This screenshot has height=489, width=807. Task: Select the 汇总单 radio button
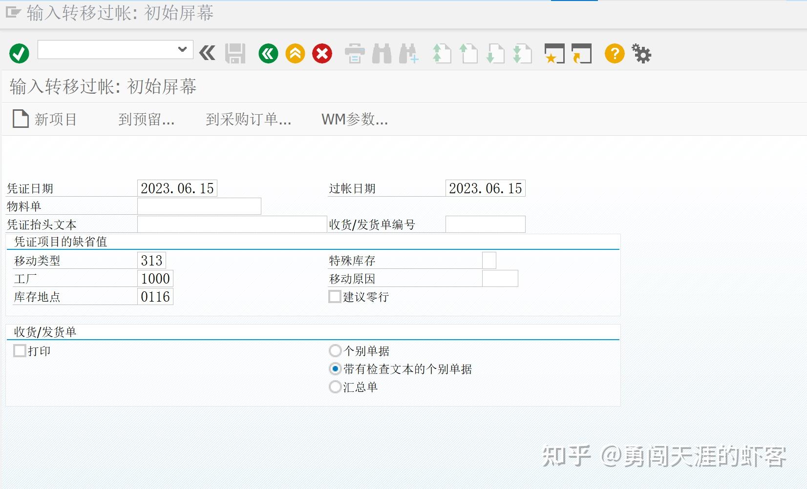coord(335,387)
